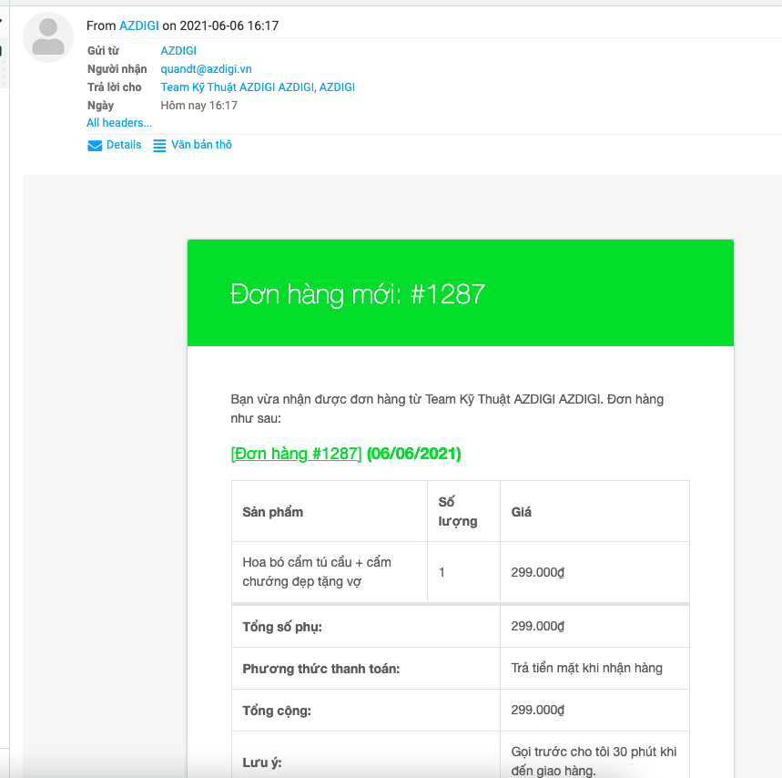Click the "Văn bản thô" text button
782x778 pixels.
pos(201,145)
